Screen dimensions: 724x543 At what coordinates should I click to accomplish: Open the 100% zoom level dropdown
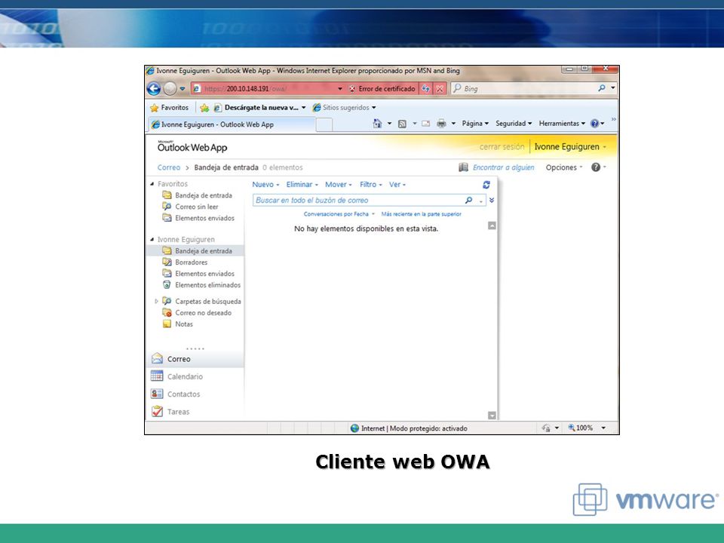click(x=603, y=428)
